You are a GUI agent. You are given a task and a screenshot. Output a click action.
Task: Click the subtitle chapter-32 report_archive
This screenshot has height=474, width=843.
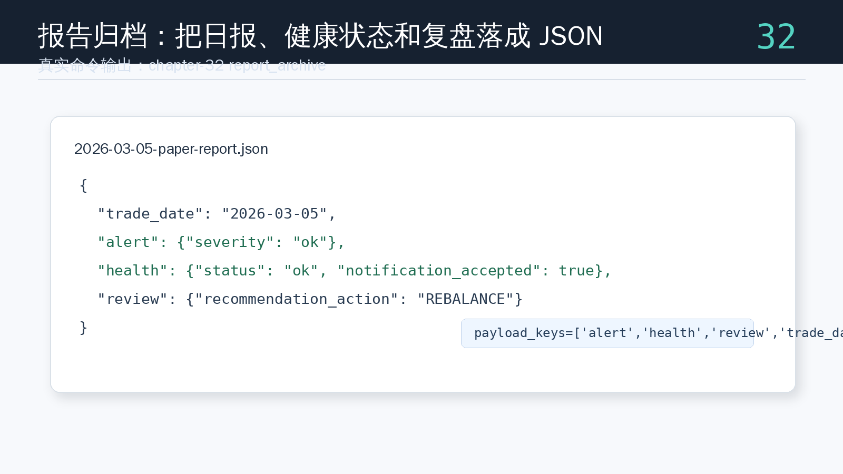point(182,65)
